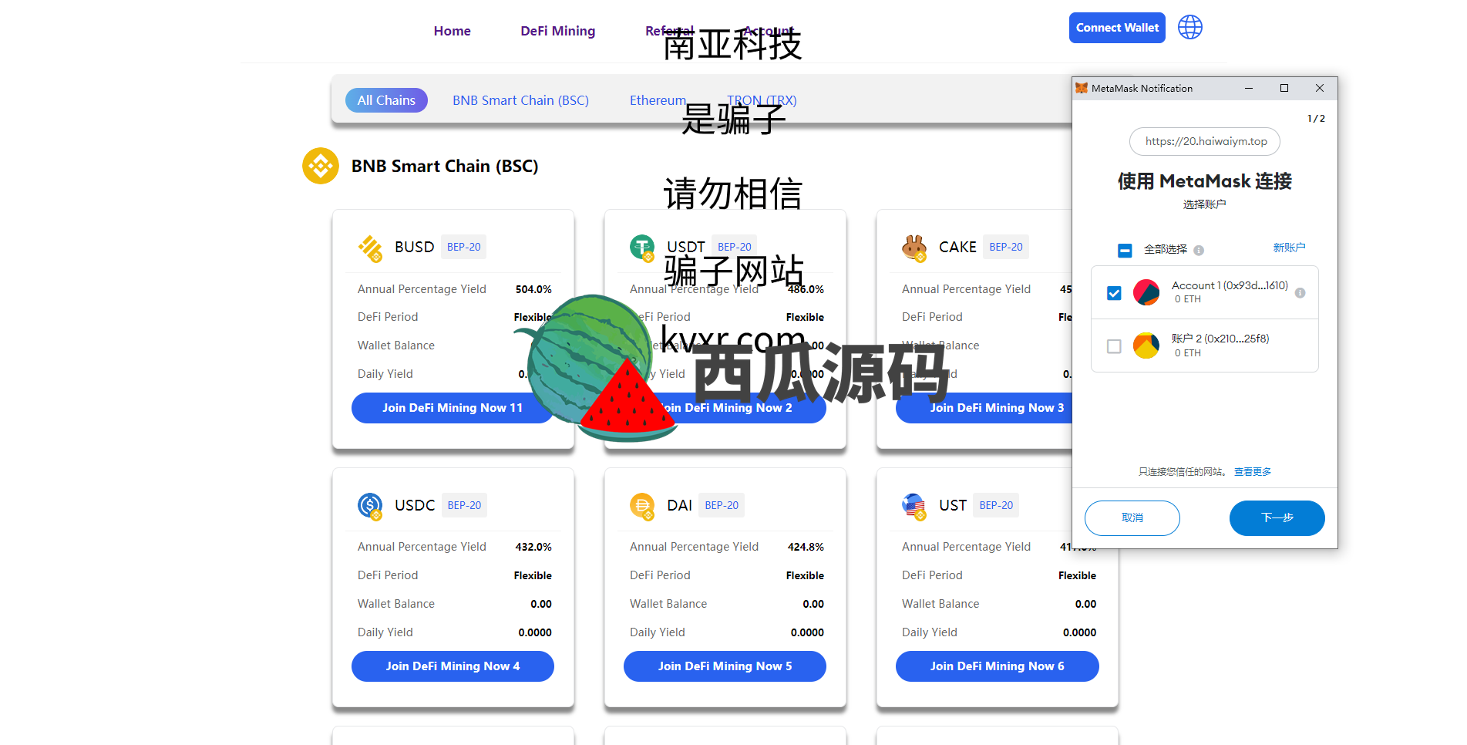The image size is (1467, 745).
Task: Click the BEP-20 tag on UST card
Action: click(x=996, y=505)
